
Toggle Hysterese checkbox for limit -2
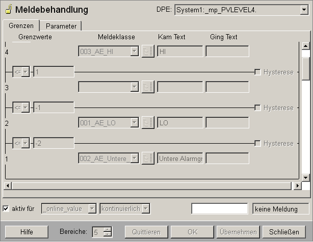pyautogui.click(x=257, y=143)
